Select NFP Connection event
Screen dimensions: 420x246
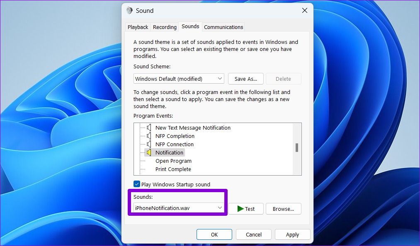(175, 144)
